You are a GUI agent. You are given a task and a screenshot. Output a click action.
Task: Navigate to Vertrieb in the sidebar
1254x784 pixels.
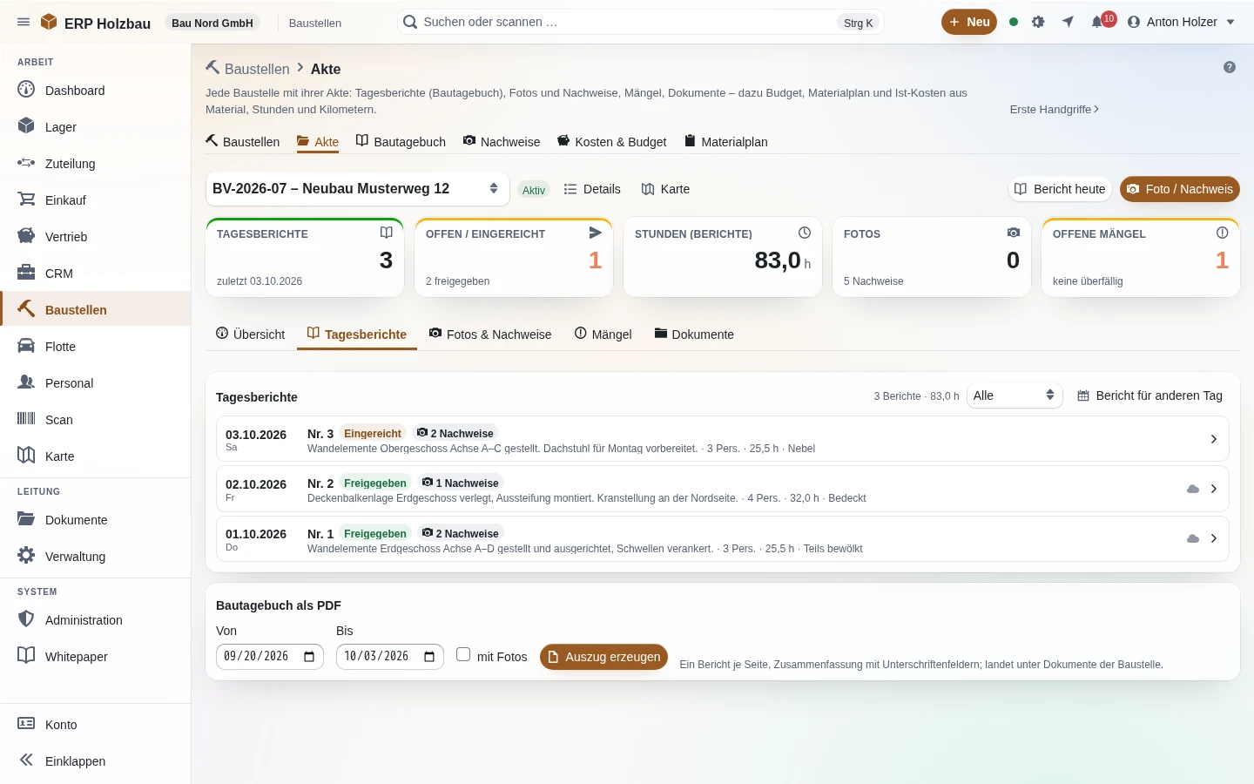pos(96,236)
